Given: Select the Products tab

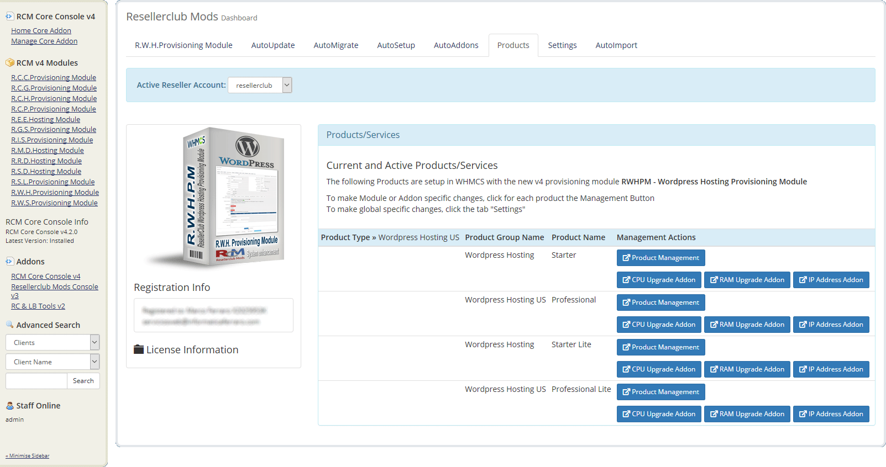Looking at the screenshot, I should pos(513,45).
